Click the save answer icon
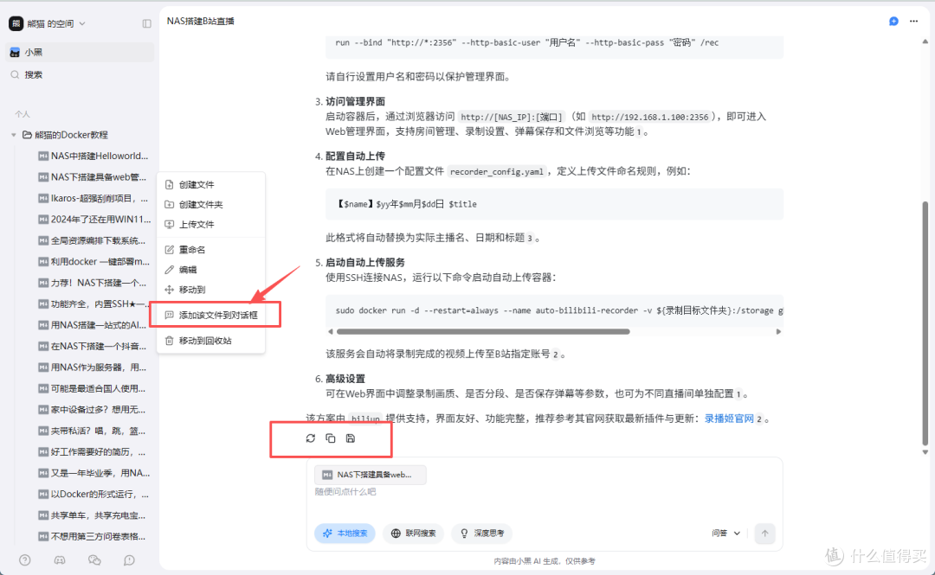 click(x=351, y=438)
